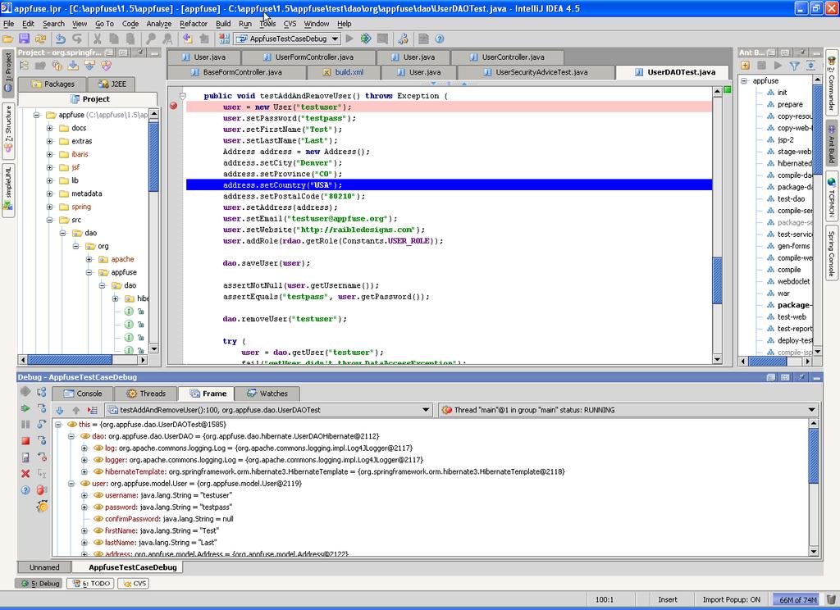Click the Cut scissors icon
The image size is (840, 610).
(x=97, y=39)
